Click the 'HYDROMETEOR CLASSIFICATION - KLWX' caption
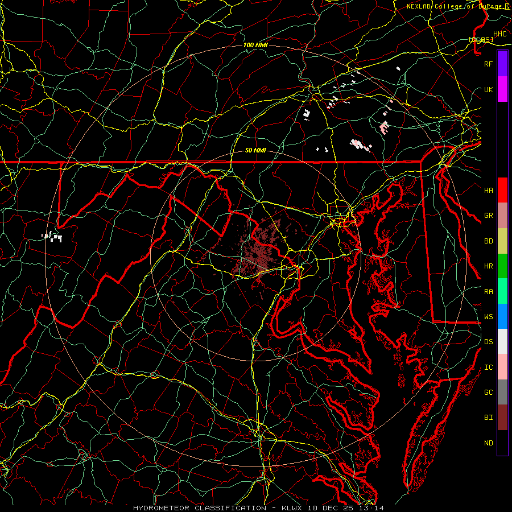 218,508
